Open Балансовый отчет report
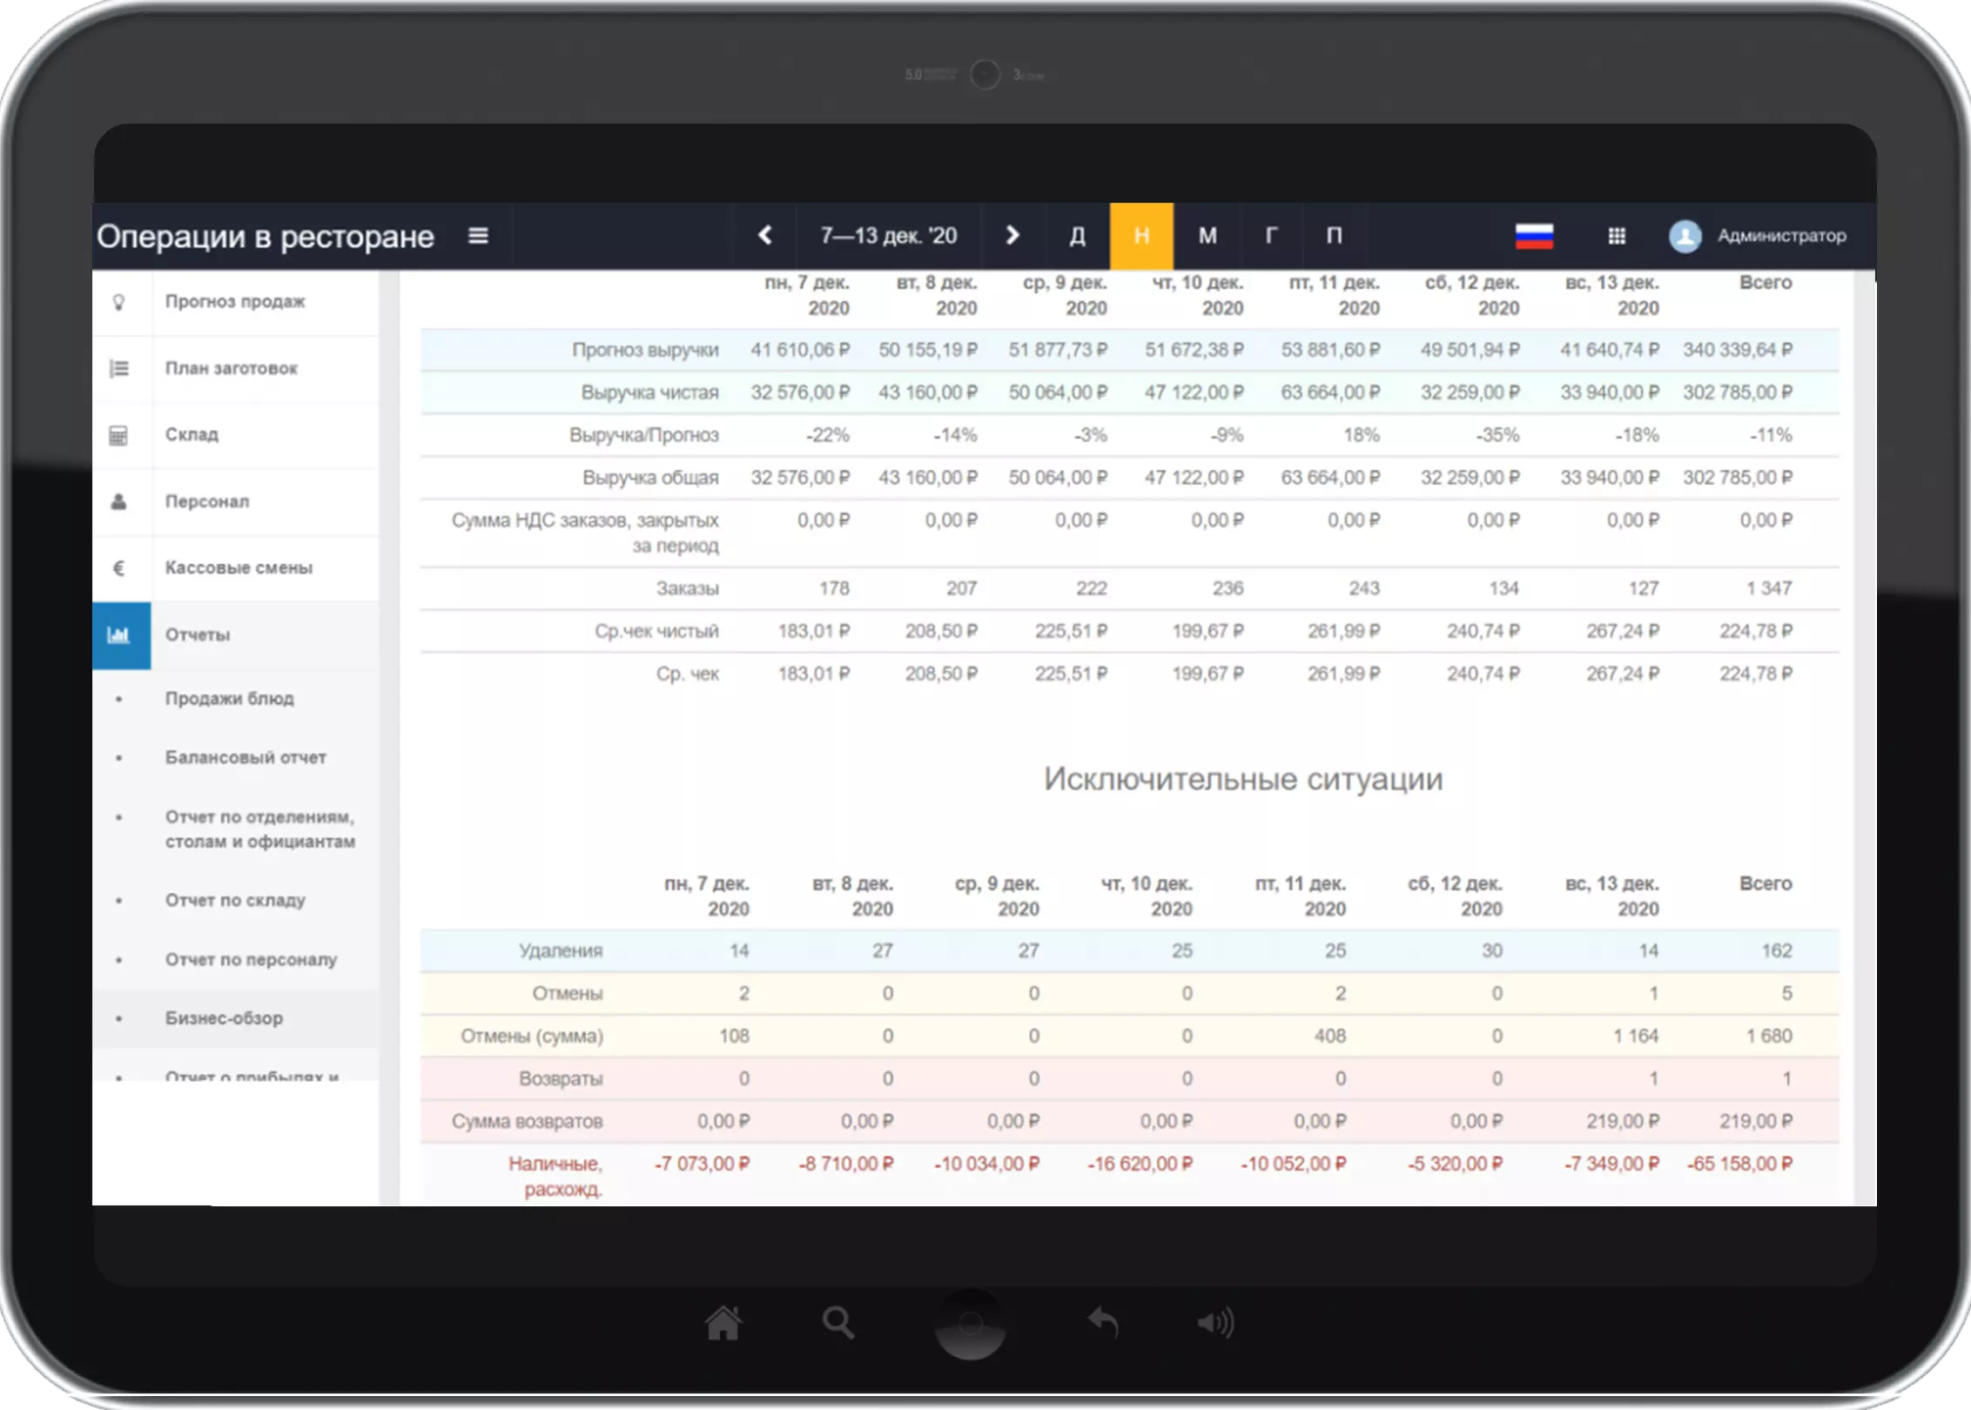 tap(246, 757)
